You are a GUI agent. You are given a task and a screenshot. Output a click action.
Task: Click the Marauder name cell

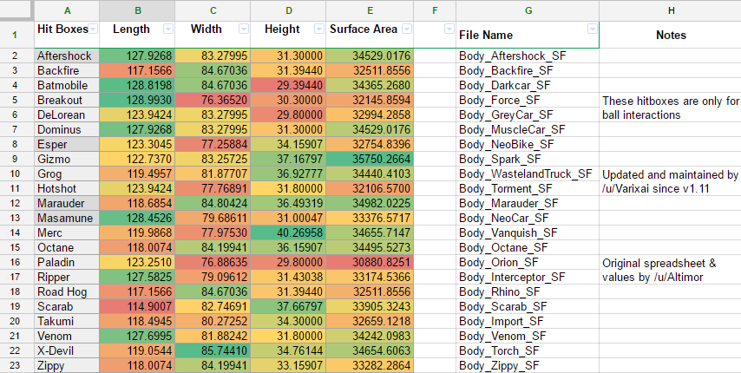click(x=67, y=204)
